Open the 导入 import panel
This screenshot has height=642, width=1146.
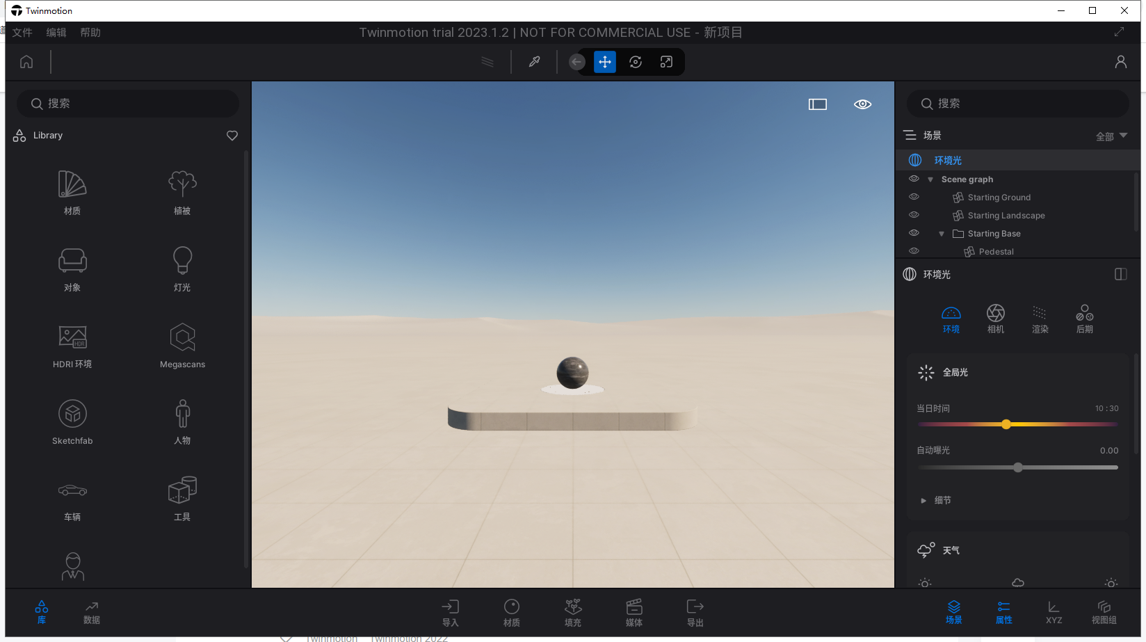tap(451, 613)
